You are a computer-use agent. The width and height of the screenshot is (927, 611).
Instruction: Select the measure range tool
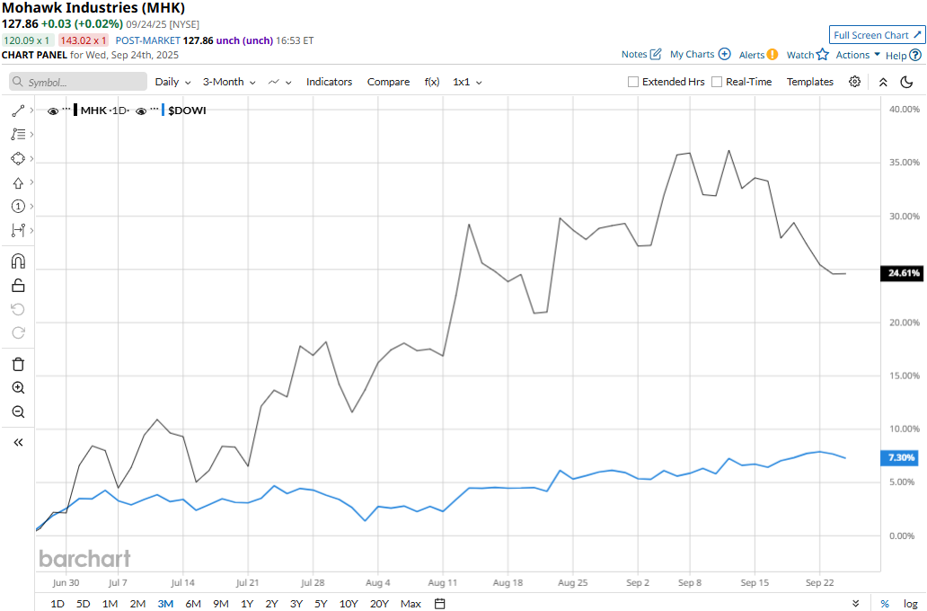click(18, 230)
